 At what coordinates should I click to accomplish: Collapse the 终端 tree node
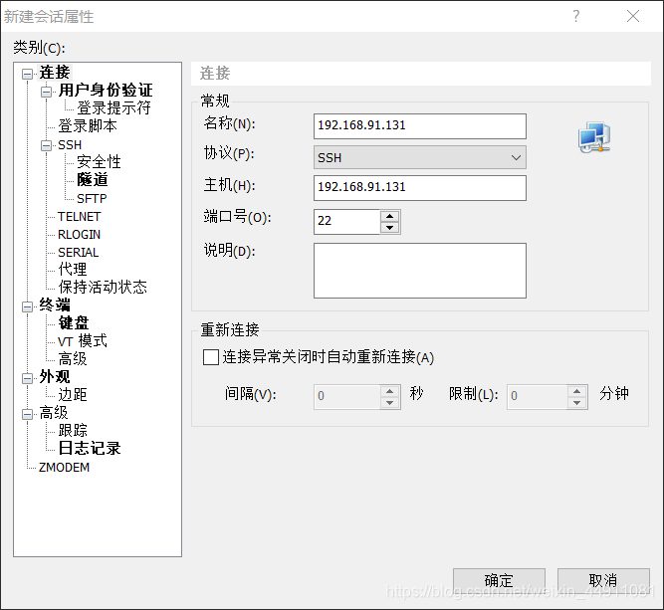[x=27, y=306]
